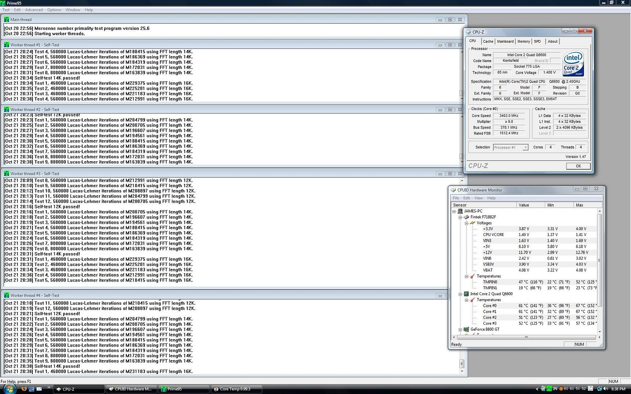Image resolution: width=631 pixels, height=394 pixels.
Task: Show hidden tray icons with the arrow
Action: tap(537, 389)
